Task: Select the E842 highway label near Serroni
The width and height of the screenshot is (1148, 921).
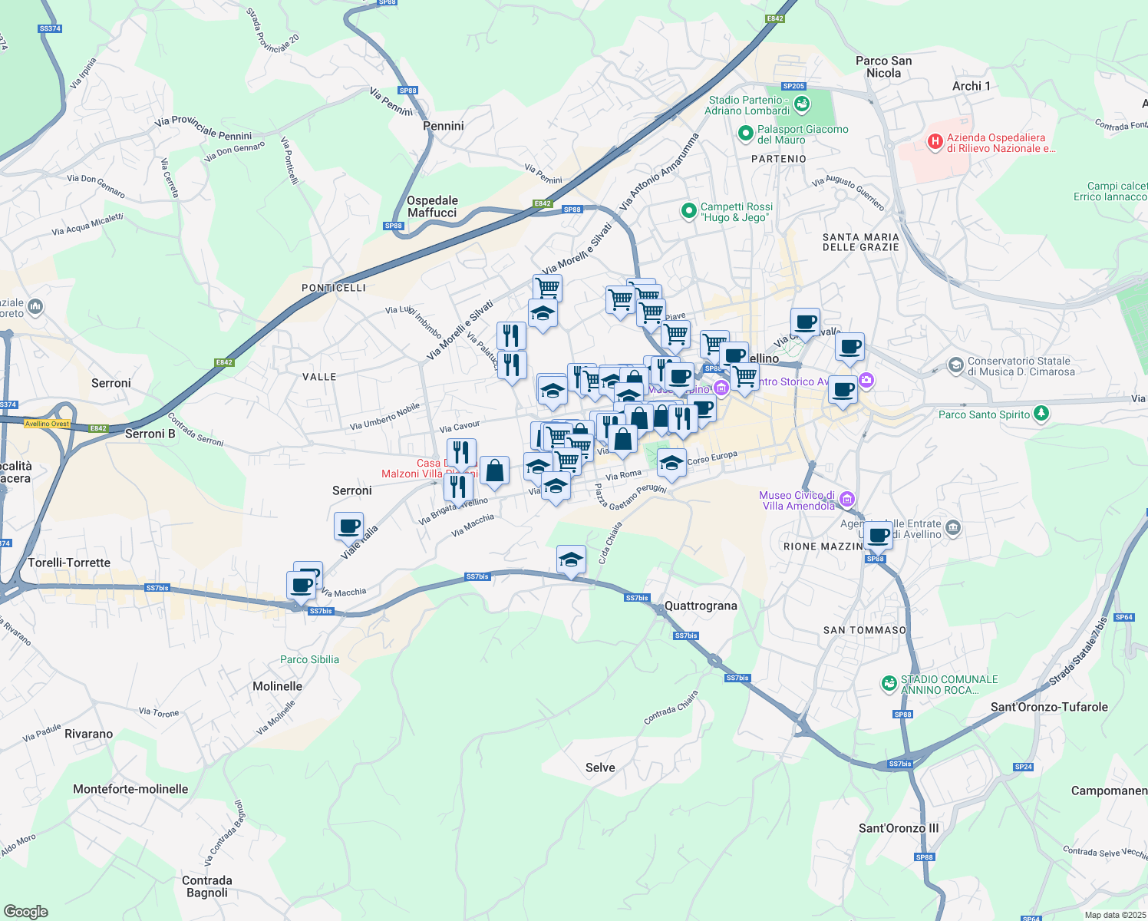Action: [97, 428]
